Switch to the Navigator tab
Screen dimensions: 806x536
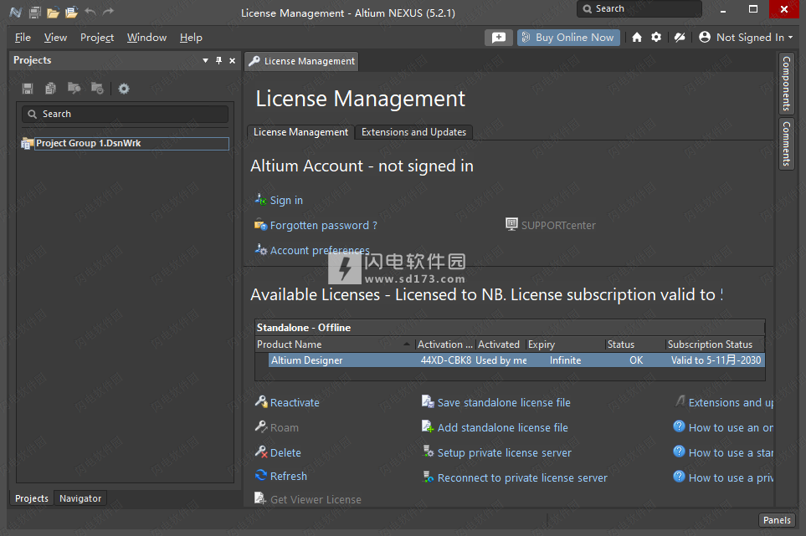(x=80, y=498)
